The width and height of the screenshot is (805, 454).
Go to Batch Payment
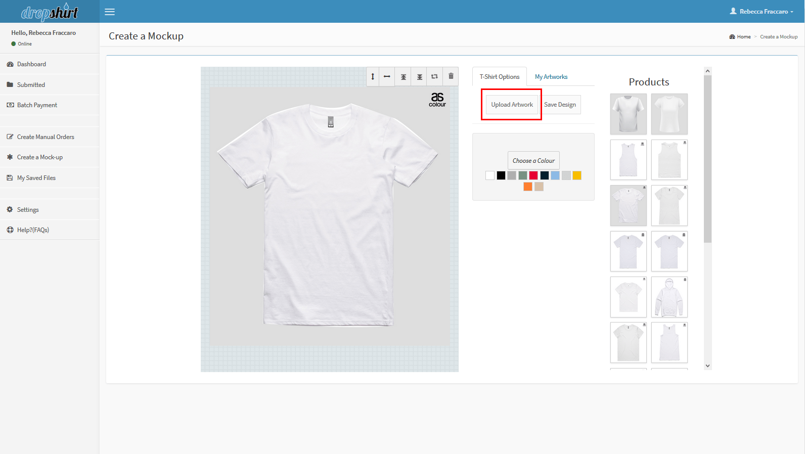point(50,105)
